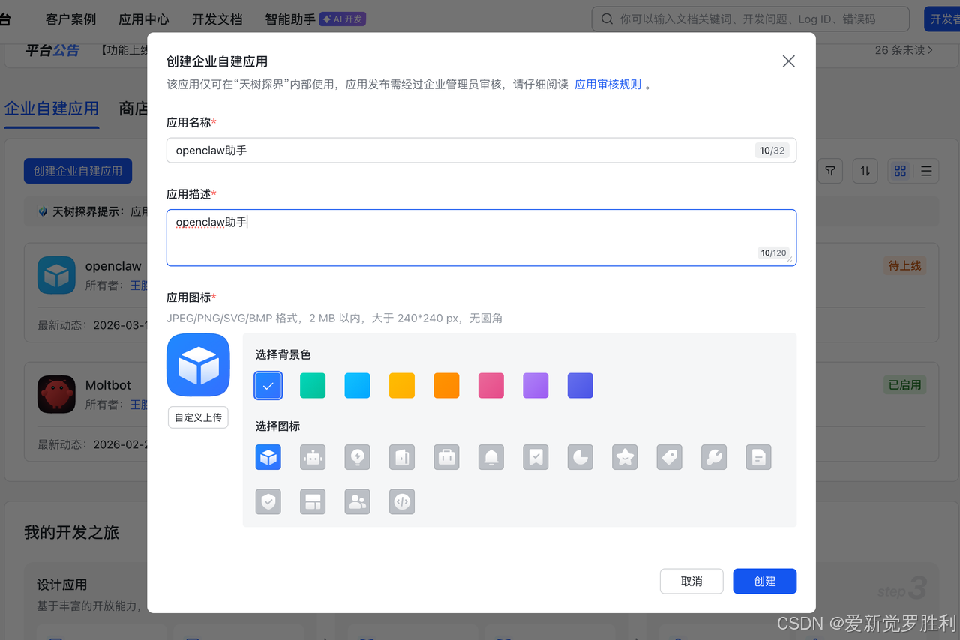Open 开发文档 menu
The width and height of the screenshot is (960, 640).
click(x=217, y=19)
